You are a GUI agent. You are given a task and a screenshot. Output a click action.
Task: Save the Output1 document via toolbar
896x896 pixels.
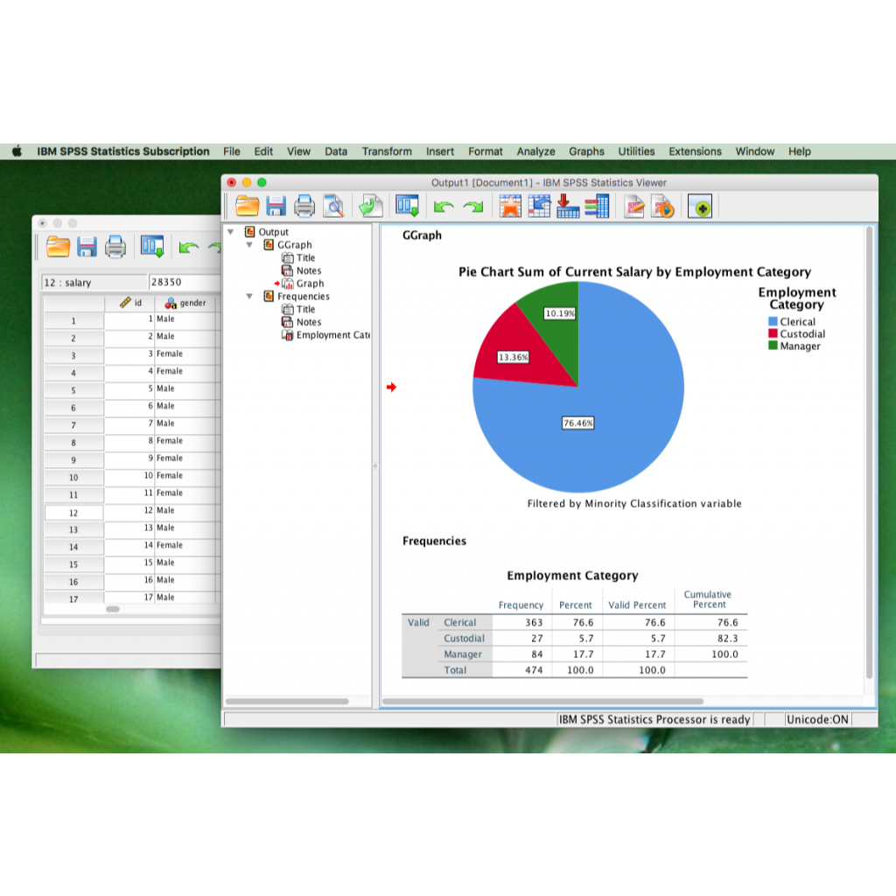click(x=276, y=206)
